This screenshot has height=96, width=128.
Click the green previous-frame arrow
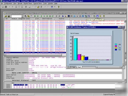[41, 16]
